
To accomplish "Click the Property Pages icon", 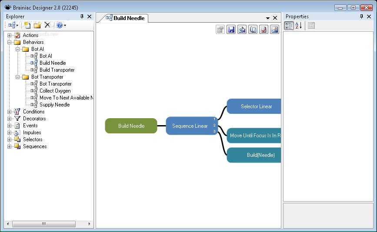I will [x=311, y=26].
